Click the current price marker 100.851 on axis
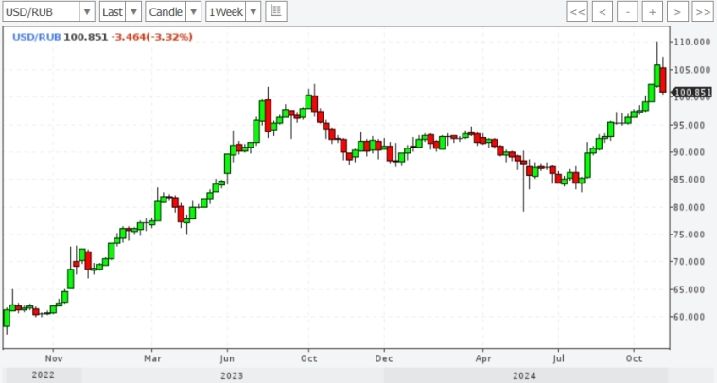Viewport: 717px width, 383px height. tap(692, 93)
